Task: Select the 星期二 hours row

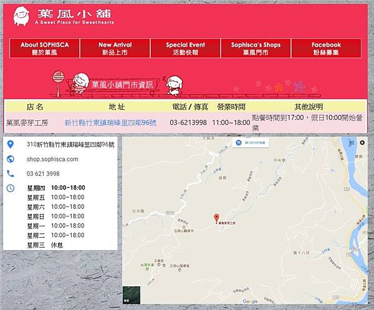Action: pos(55,236)
